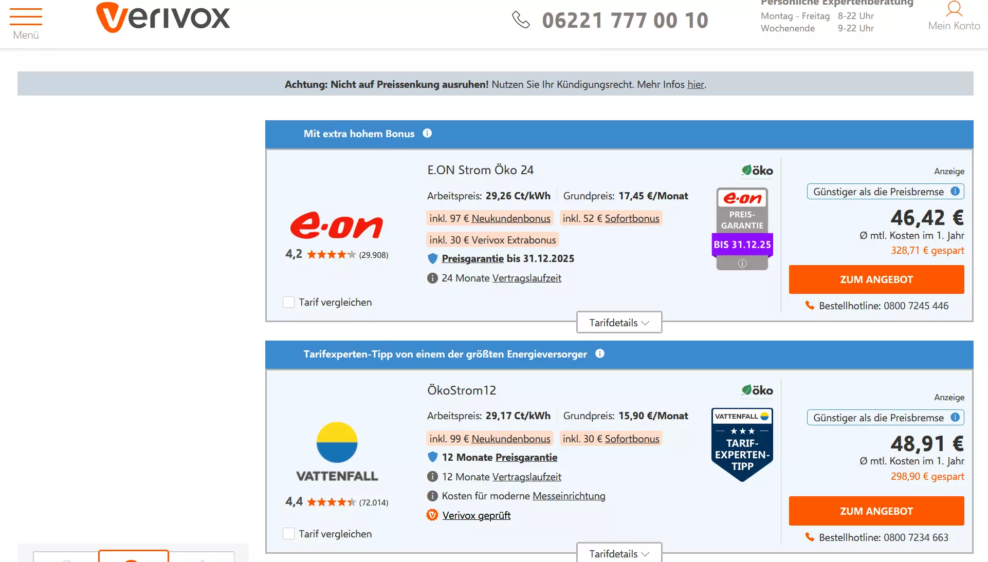Open the Verivox geprüft link

tap(476, 515)
